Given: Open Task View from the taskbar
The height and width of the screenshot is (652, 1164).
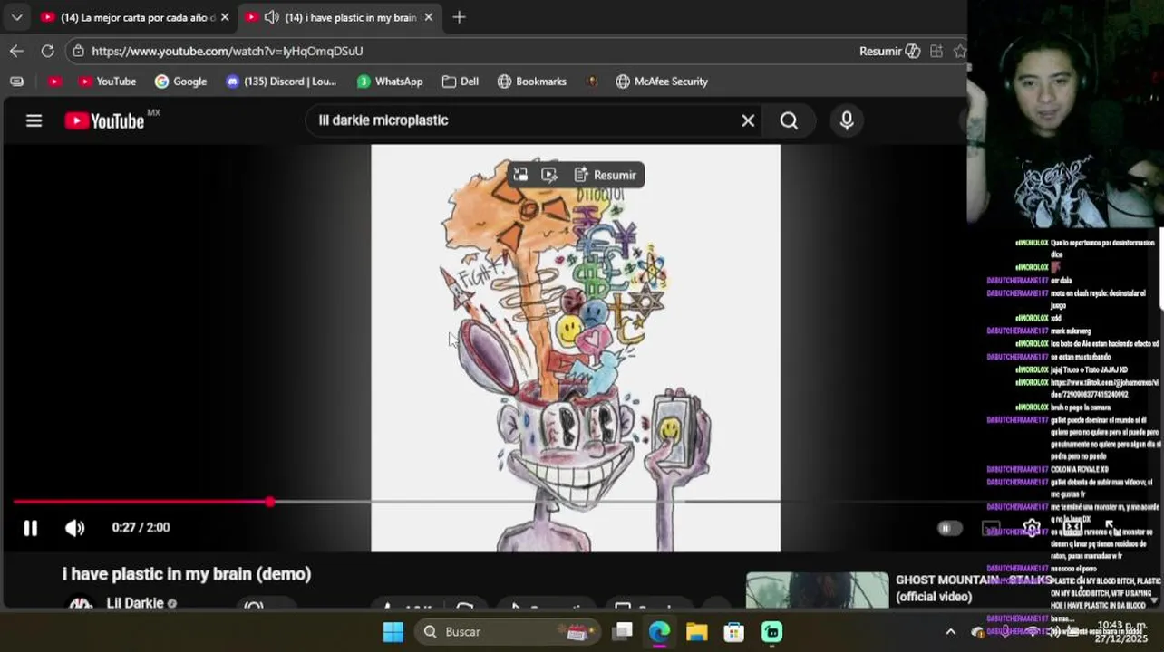Looking at the screenshot, I should click(622, 632).
